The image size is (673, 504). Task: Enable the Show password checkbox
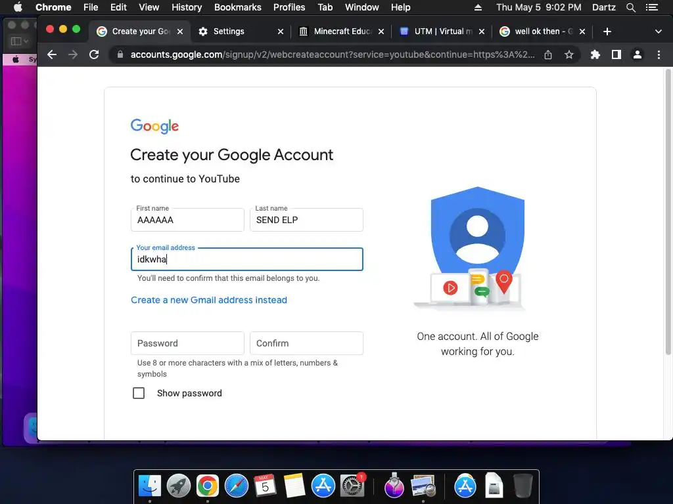[139, 393]
